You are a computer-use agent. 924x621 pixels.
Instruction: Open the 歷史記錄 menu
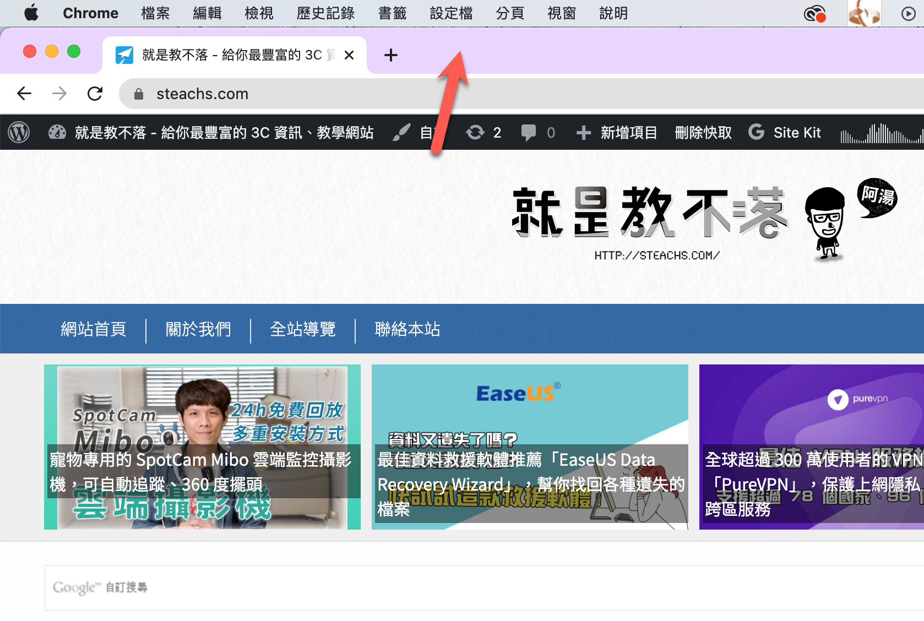325,13
